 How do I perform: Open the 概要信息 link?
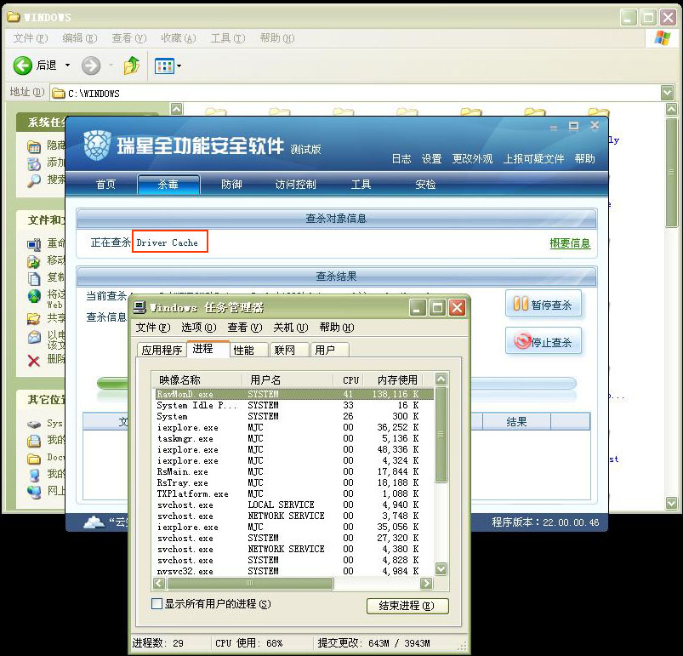click(570, 243)
